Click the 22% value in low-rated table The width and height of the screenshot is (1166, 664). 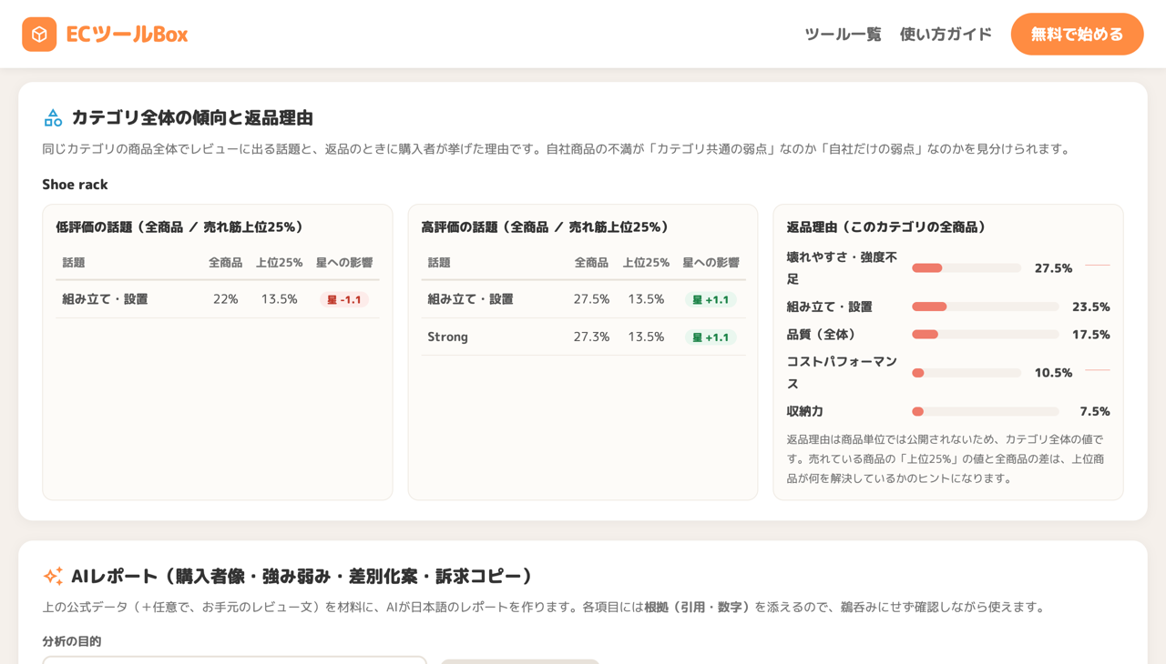(x=225, y=299)
